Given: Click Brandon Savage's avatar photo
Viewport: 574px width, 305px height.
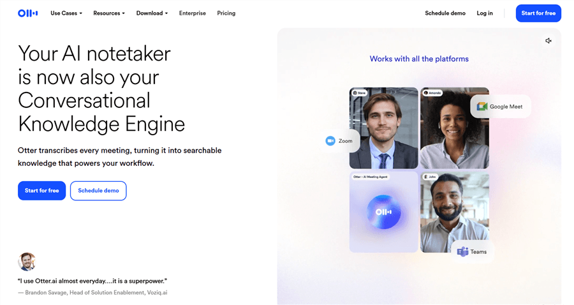Looking at the screenshot, I should [x=27, y=262].
